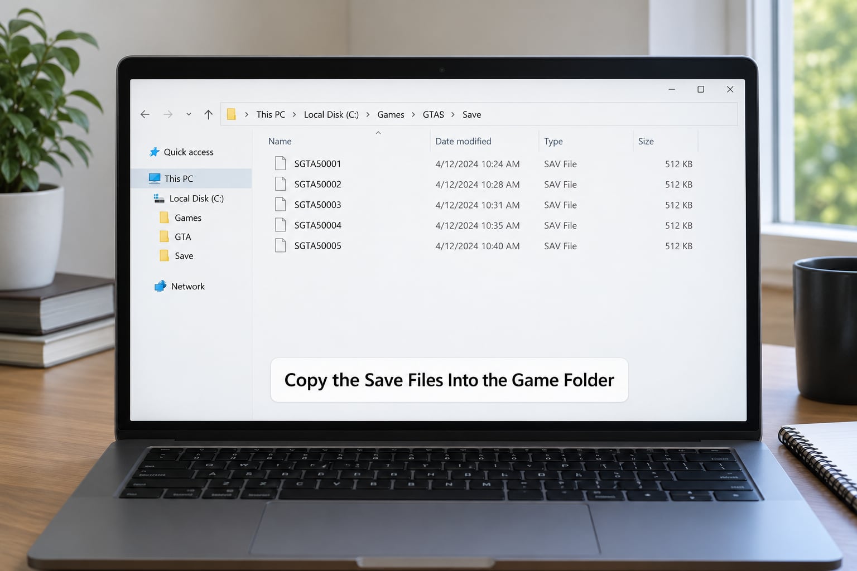Screen dimensions: 857x571
Task: Click the Local Disk drive icon
Action: [159, 199]
